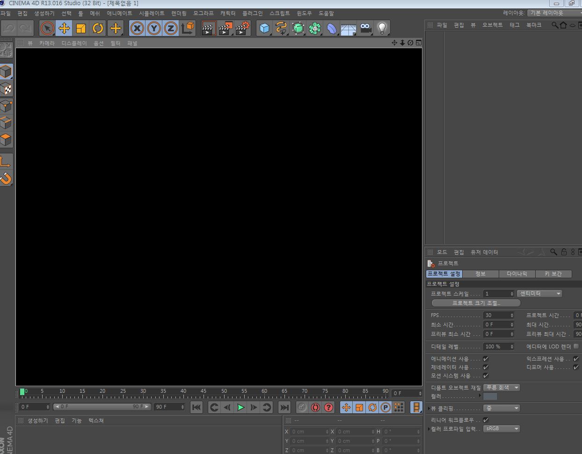Open 텍스쳐 menu in material manager
582x454 pixels.
click(x=96, y=420)
